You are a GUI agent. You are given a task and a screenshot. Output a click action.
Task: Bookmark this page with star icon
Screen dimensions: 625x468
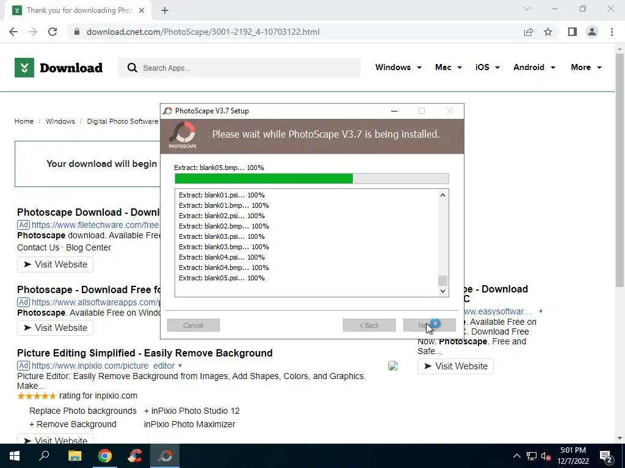(548, 32)
